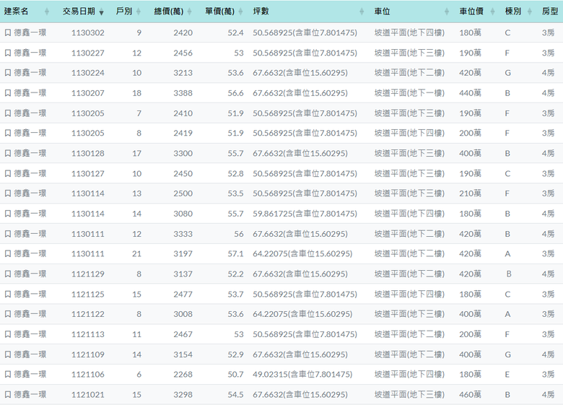The image size is (563, 405).
Task: Sort by 單價(萬) using its sort arrows
Action: coord(240,12)
